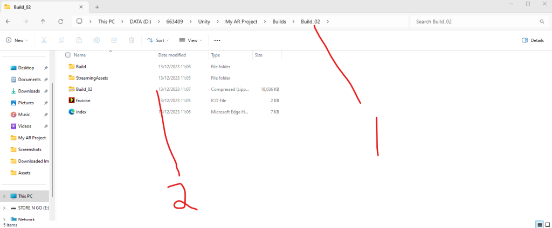Toggle the Details pane button

pos(533,40)
